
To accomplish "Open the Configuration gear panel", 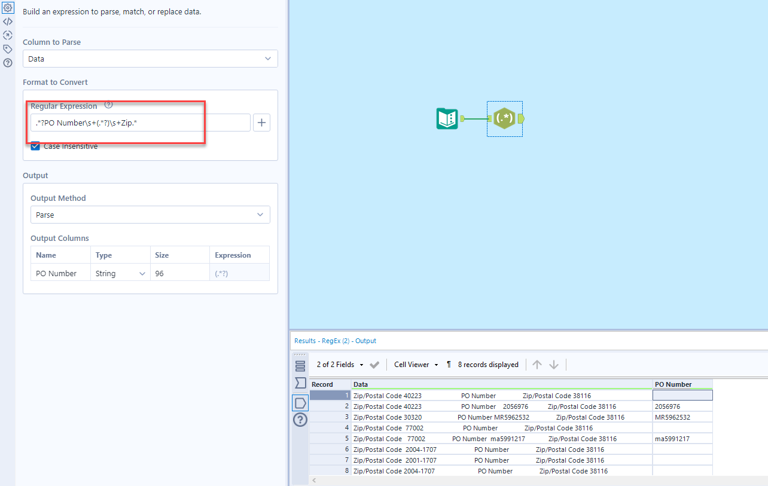I will coord(8,8).
